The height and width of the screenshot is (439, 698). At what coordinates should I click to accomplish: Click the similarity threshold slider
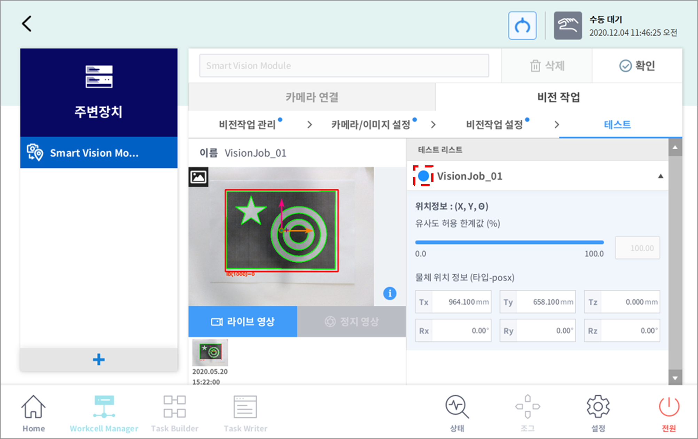(x=509, y=242)
